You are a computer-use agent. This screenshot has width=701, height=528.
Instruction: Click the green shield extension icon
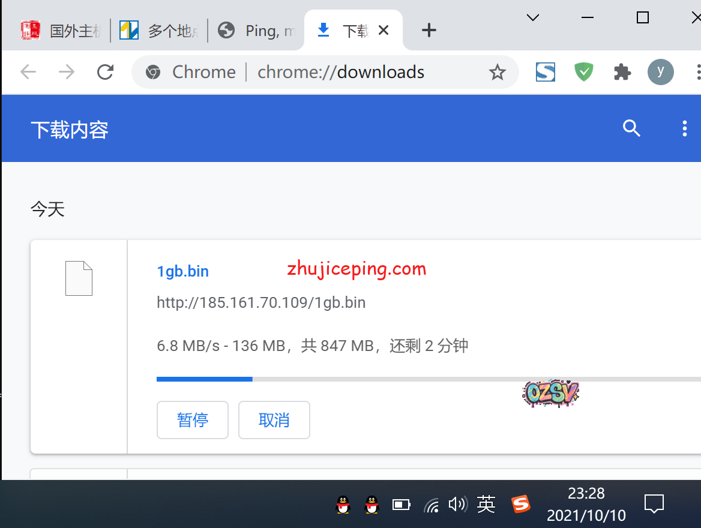pos(583,73)
